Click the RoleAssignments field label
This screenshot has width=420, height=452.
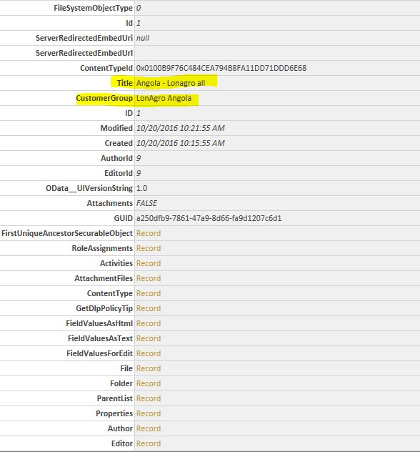point(102,248)
